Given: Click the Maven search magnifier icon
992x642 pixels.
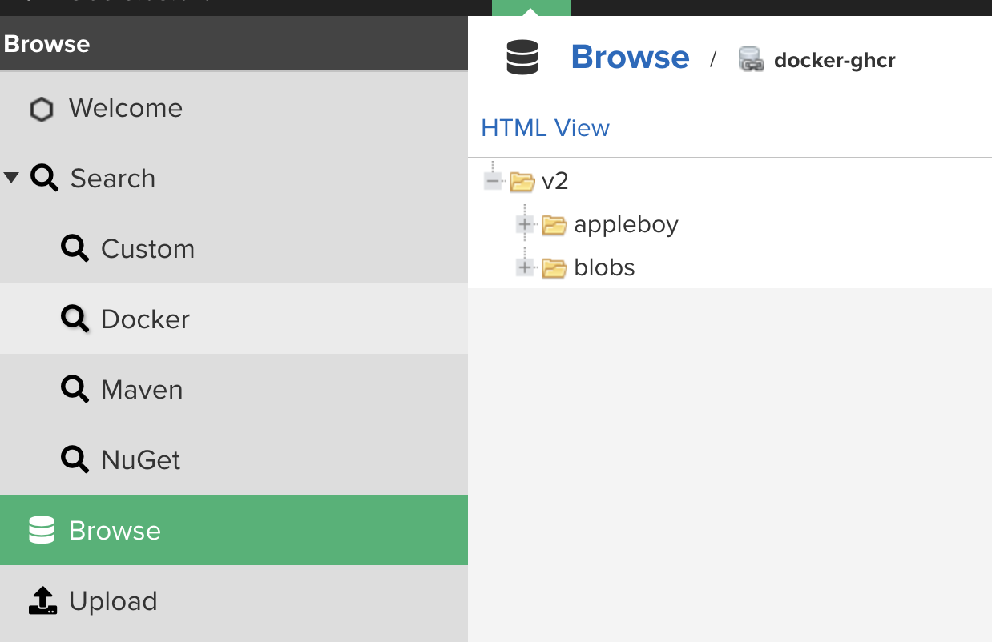Looking at the screenshot, I should pos(75,389).
